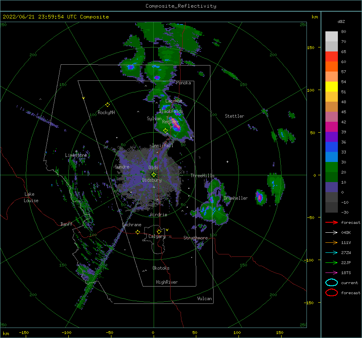Click the RedDeer city label

171,122
